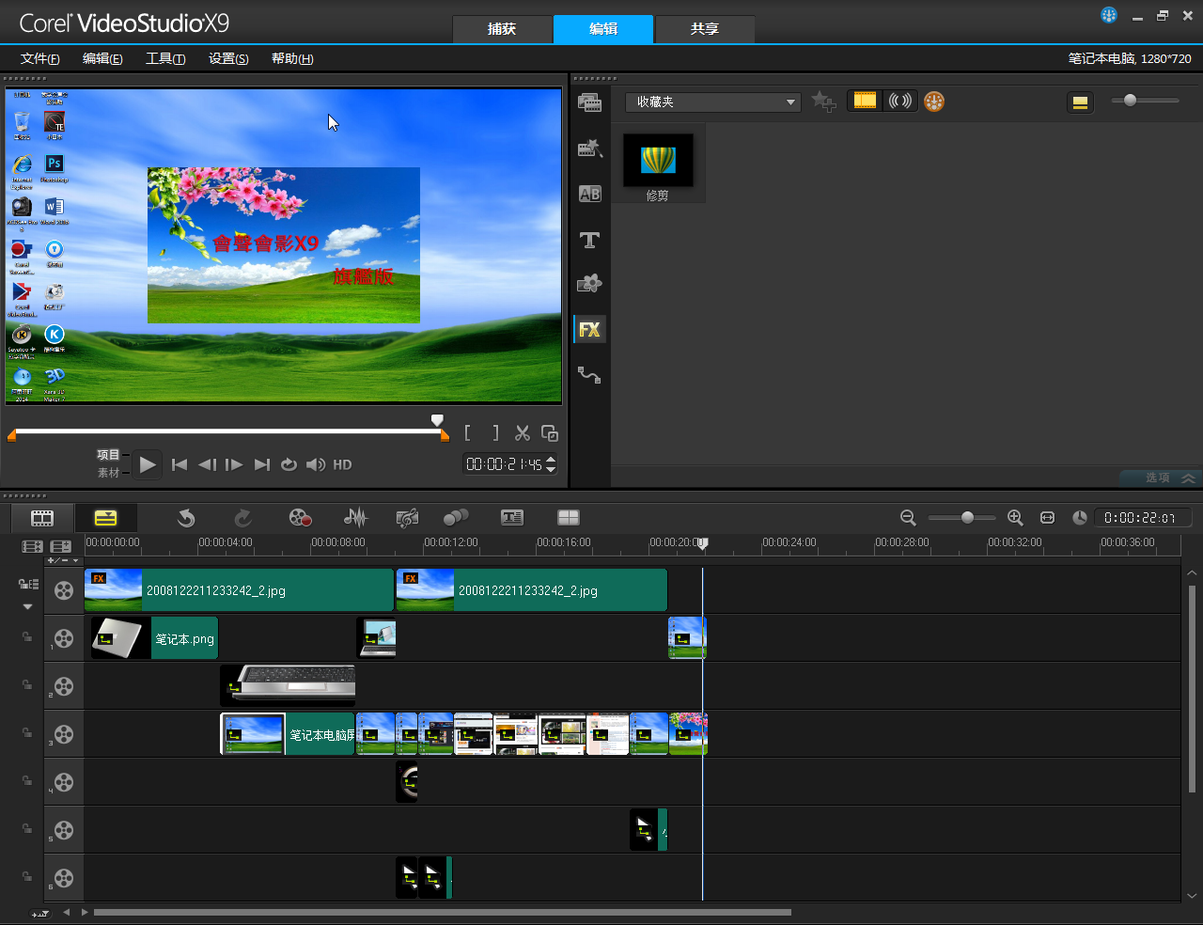Select 素材 play mode
1203x925 pixels.
109,473
